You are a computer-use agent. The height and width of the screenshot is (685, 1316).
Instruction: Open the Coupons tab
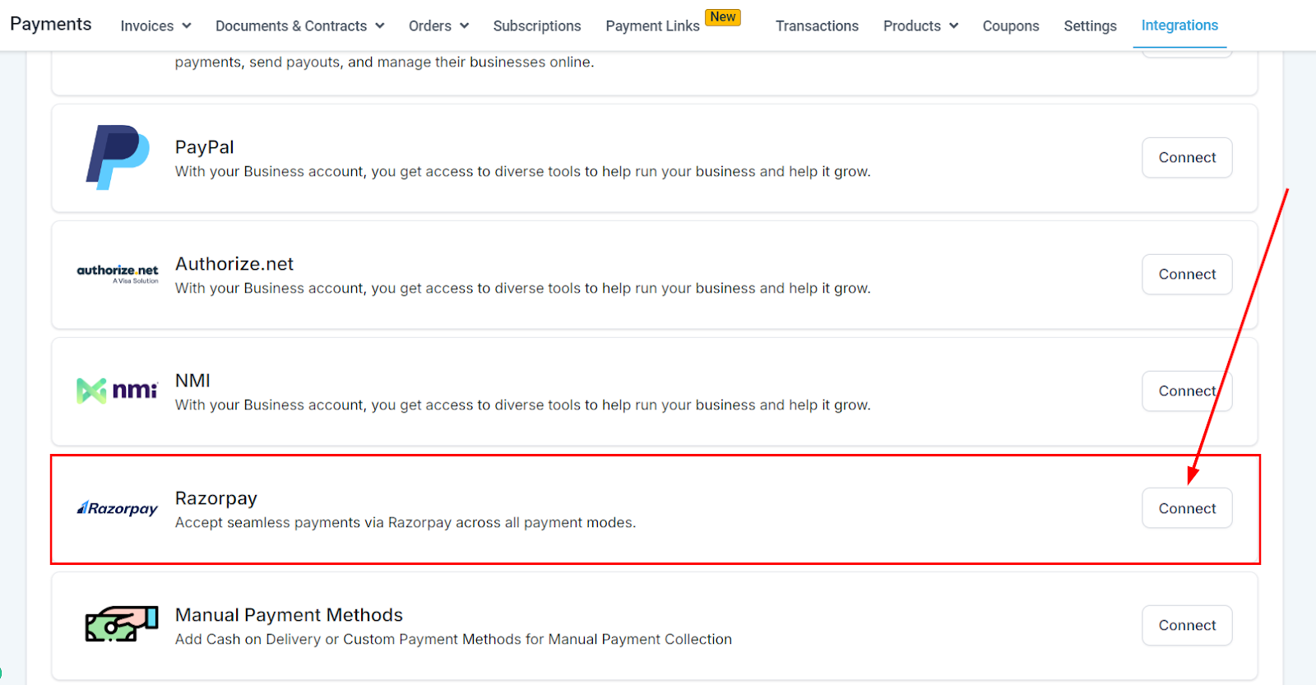tap(1011, 25)
